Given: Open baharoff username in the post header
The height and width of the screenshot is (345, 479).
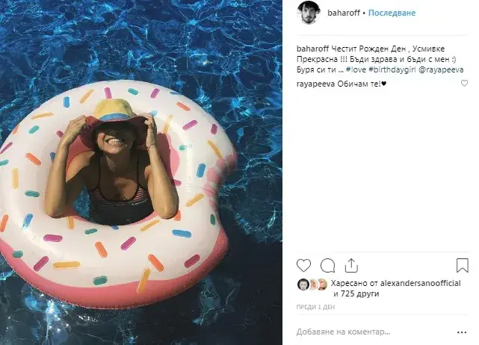Looking at the screenshot, I should coord(344,13).
